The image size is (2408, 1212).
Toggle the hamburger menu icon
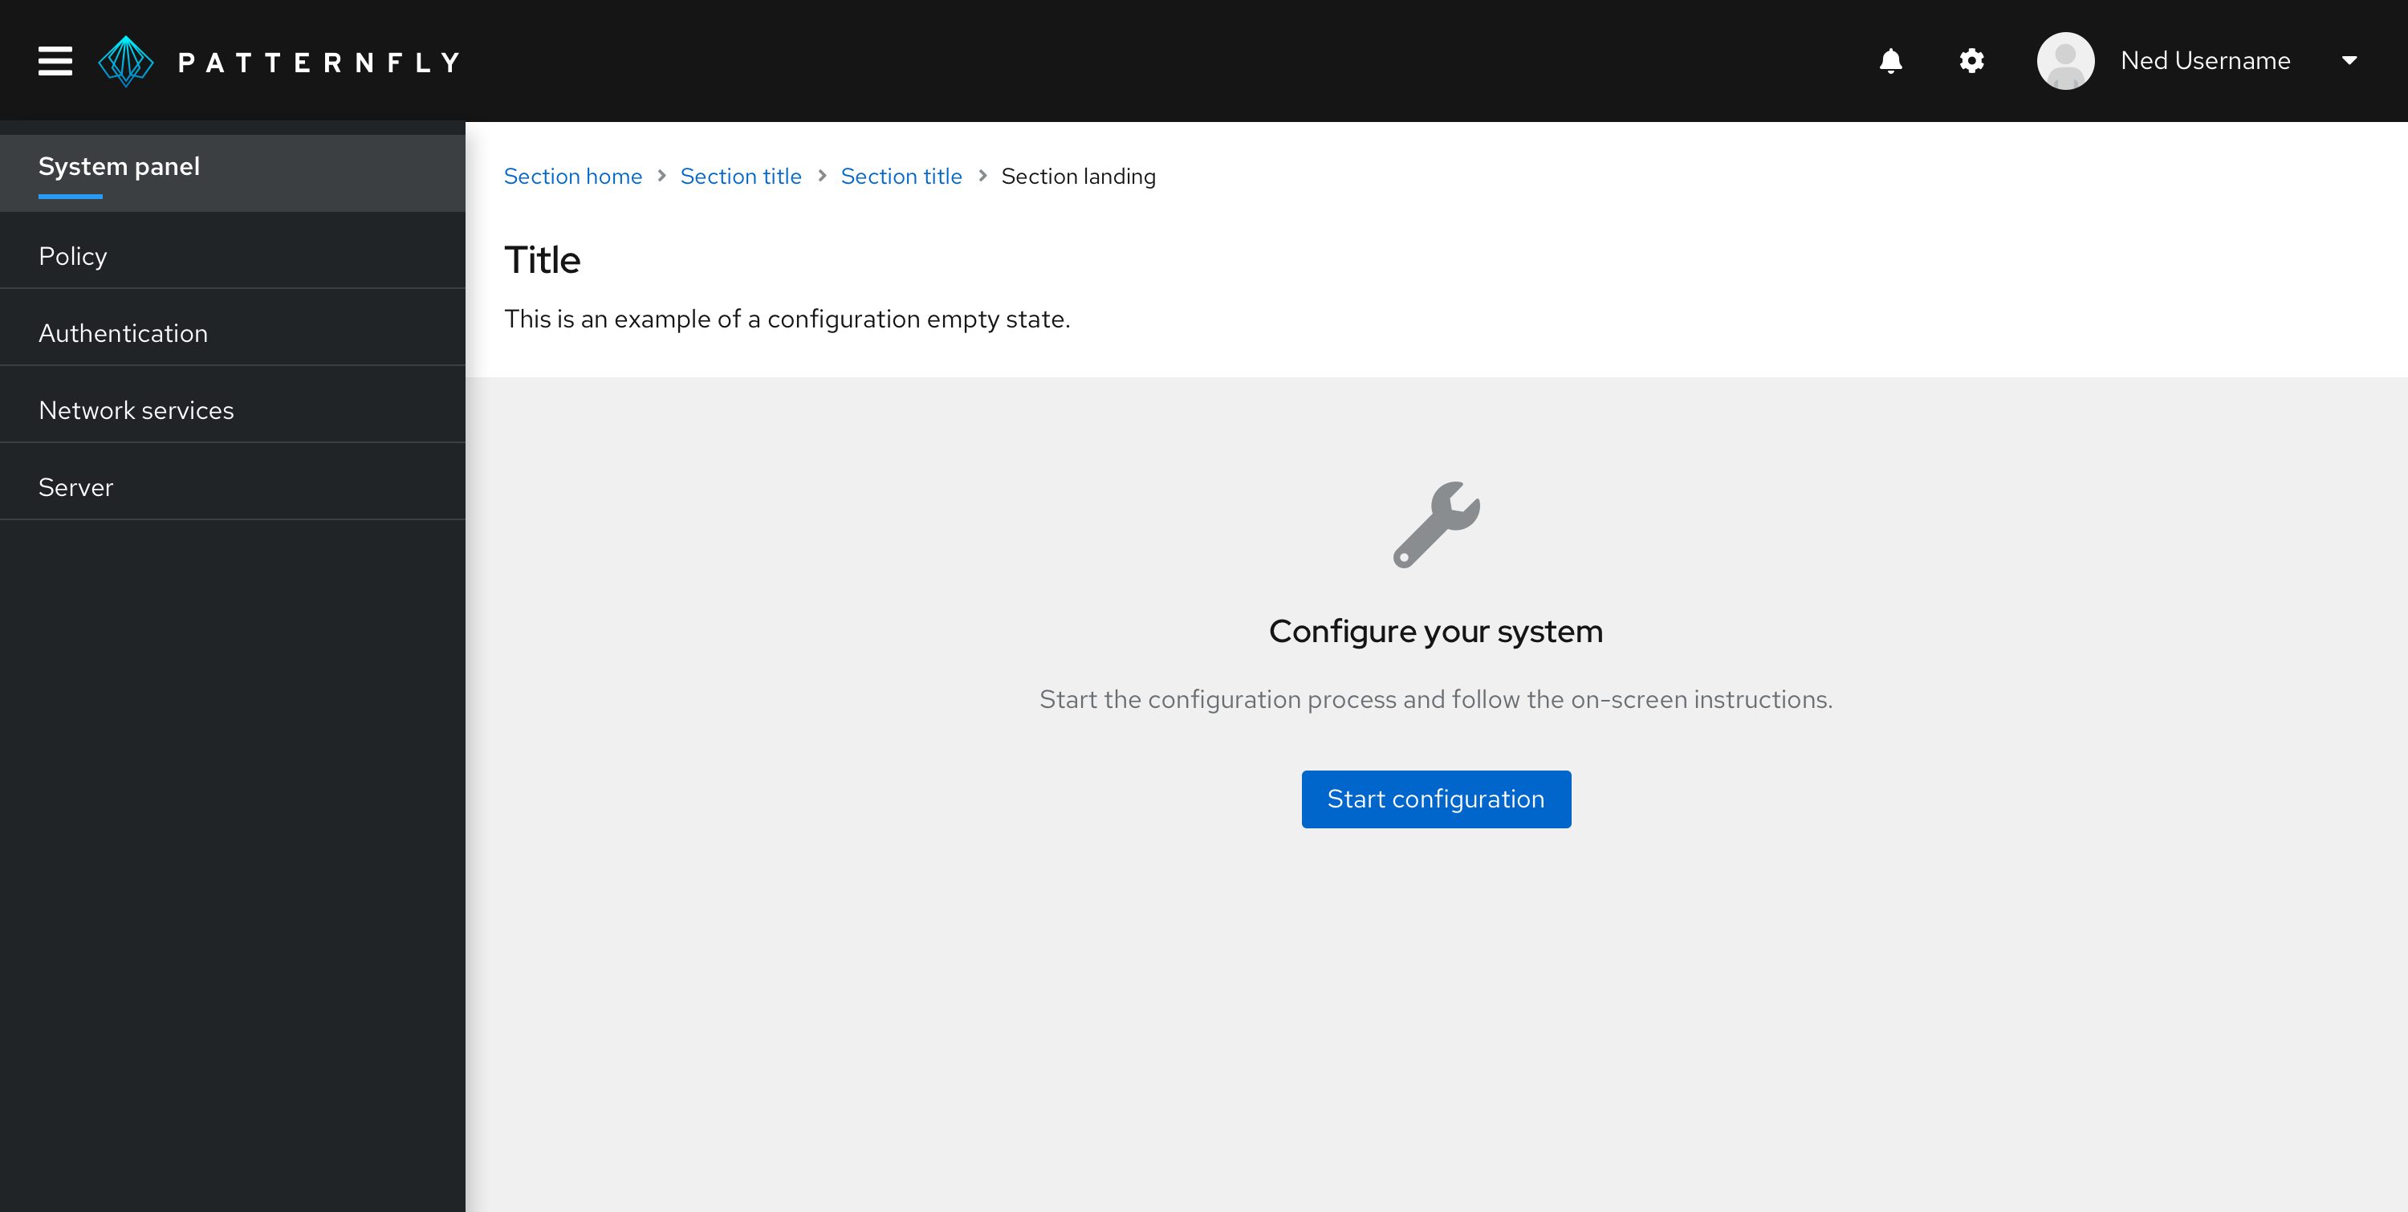pyautogui.click(x=52, y=60)
